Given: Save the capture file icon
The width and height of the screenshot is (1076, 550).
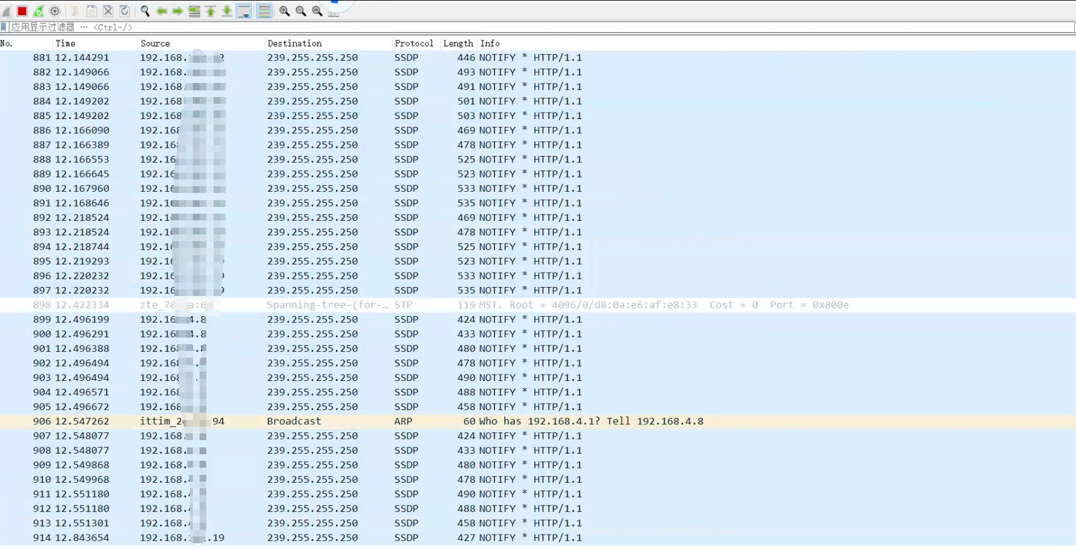Looking at the screenshot, I should point(92,11).
